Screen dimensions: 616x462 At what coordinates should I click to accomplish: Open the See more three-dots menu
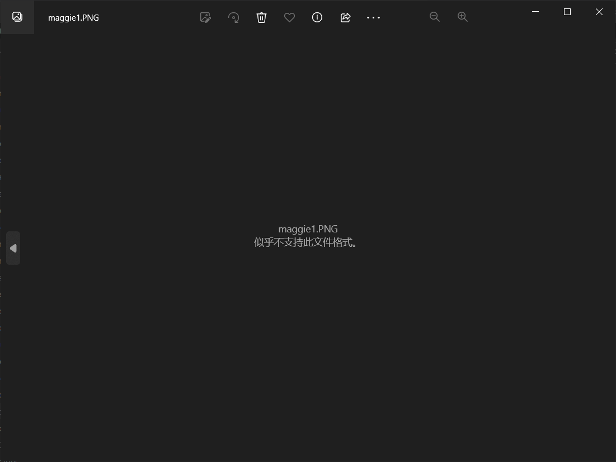point(373,17)
